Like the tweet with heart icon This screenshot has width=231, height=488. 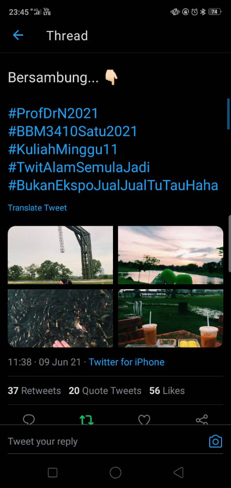click(x=144, y=420)
